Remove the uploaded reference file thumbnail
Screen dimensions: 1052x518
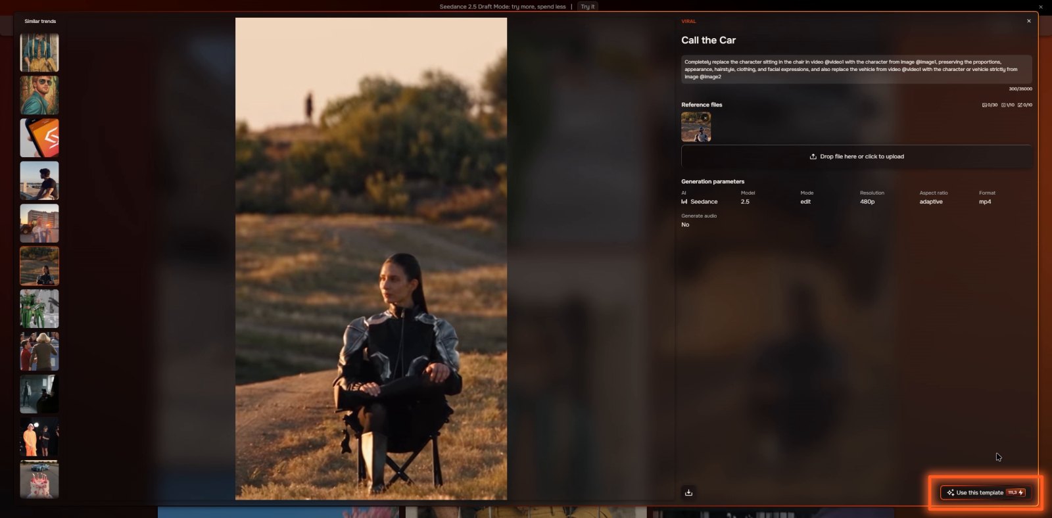[705, 118]
